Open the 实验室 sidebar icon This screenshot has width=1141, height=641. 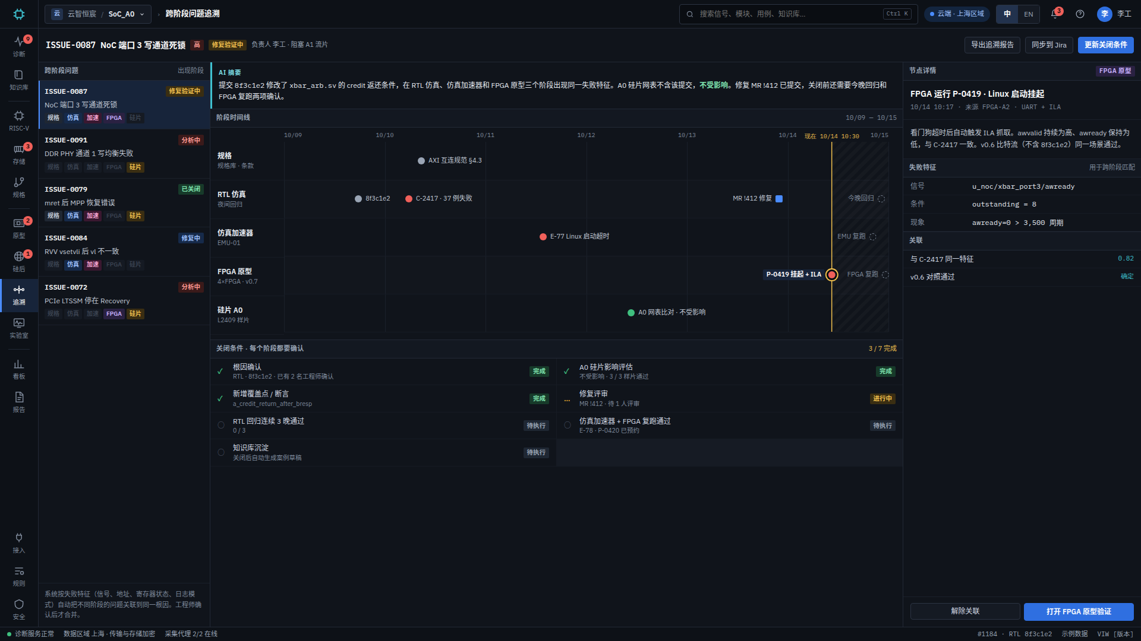click(x=19, y=328)
